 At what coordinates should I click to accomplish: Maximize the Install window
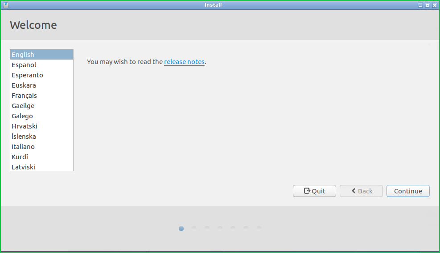point(428,5)
